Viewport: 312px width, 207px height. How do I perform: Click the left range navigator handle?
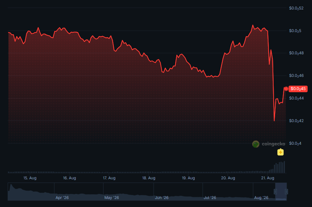point(275,192)
